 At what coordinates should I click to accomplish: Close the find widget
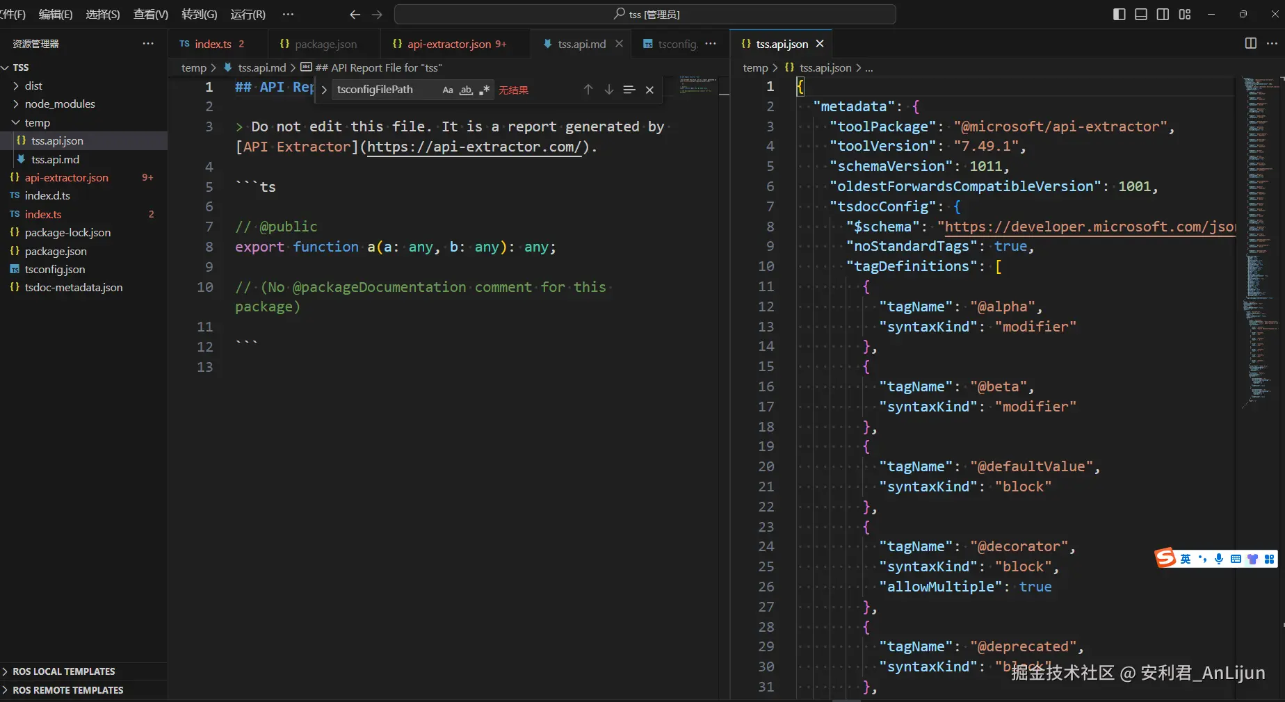(649, 90)
